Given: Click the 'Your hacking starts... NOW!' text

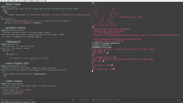Looking at the screenshot, I should pyautogui.click(x=131, y=17).
